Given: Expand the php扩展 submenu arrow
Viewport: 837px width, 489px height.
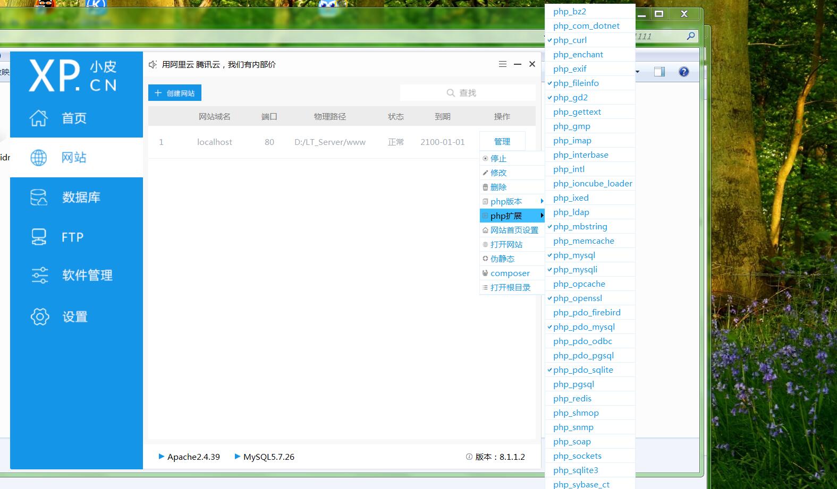Looking at the screenshot, I should click(x=542, y=216).
